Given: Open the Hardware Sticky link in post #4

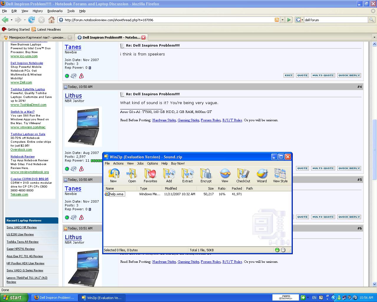Looking at the screenshot, I should click(164, 120).
